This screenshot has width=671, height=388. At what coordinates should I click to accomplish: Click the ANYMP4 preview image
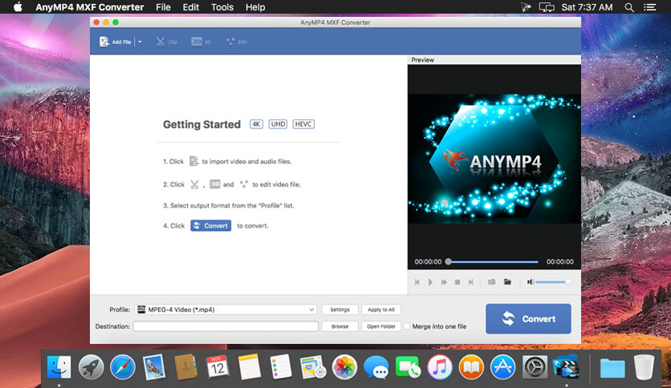[494, 159]
